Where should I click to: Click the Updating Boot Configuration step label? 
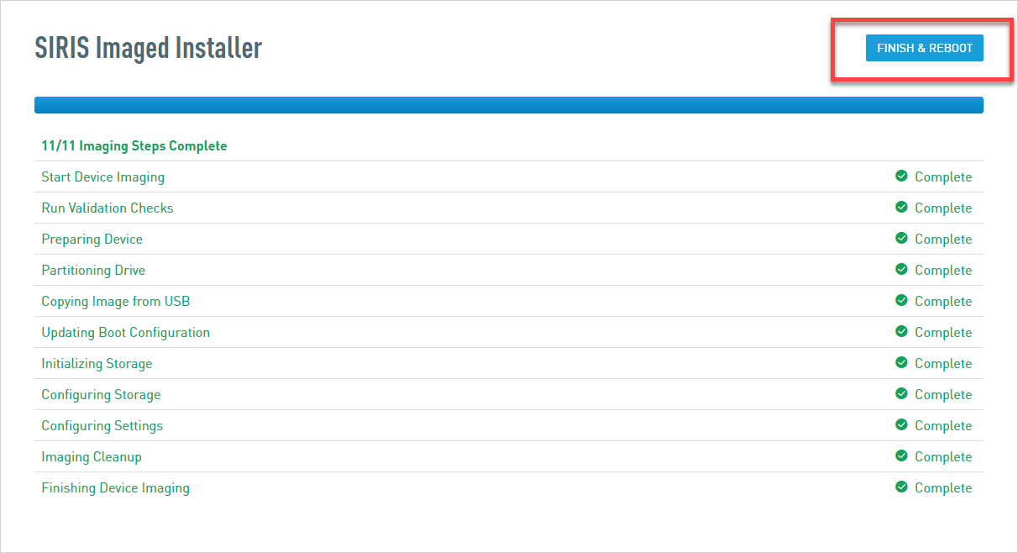coord(125,333)
